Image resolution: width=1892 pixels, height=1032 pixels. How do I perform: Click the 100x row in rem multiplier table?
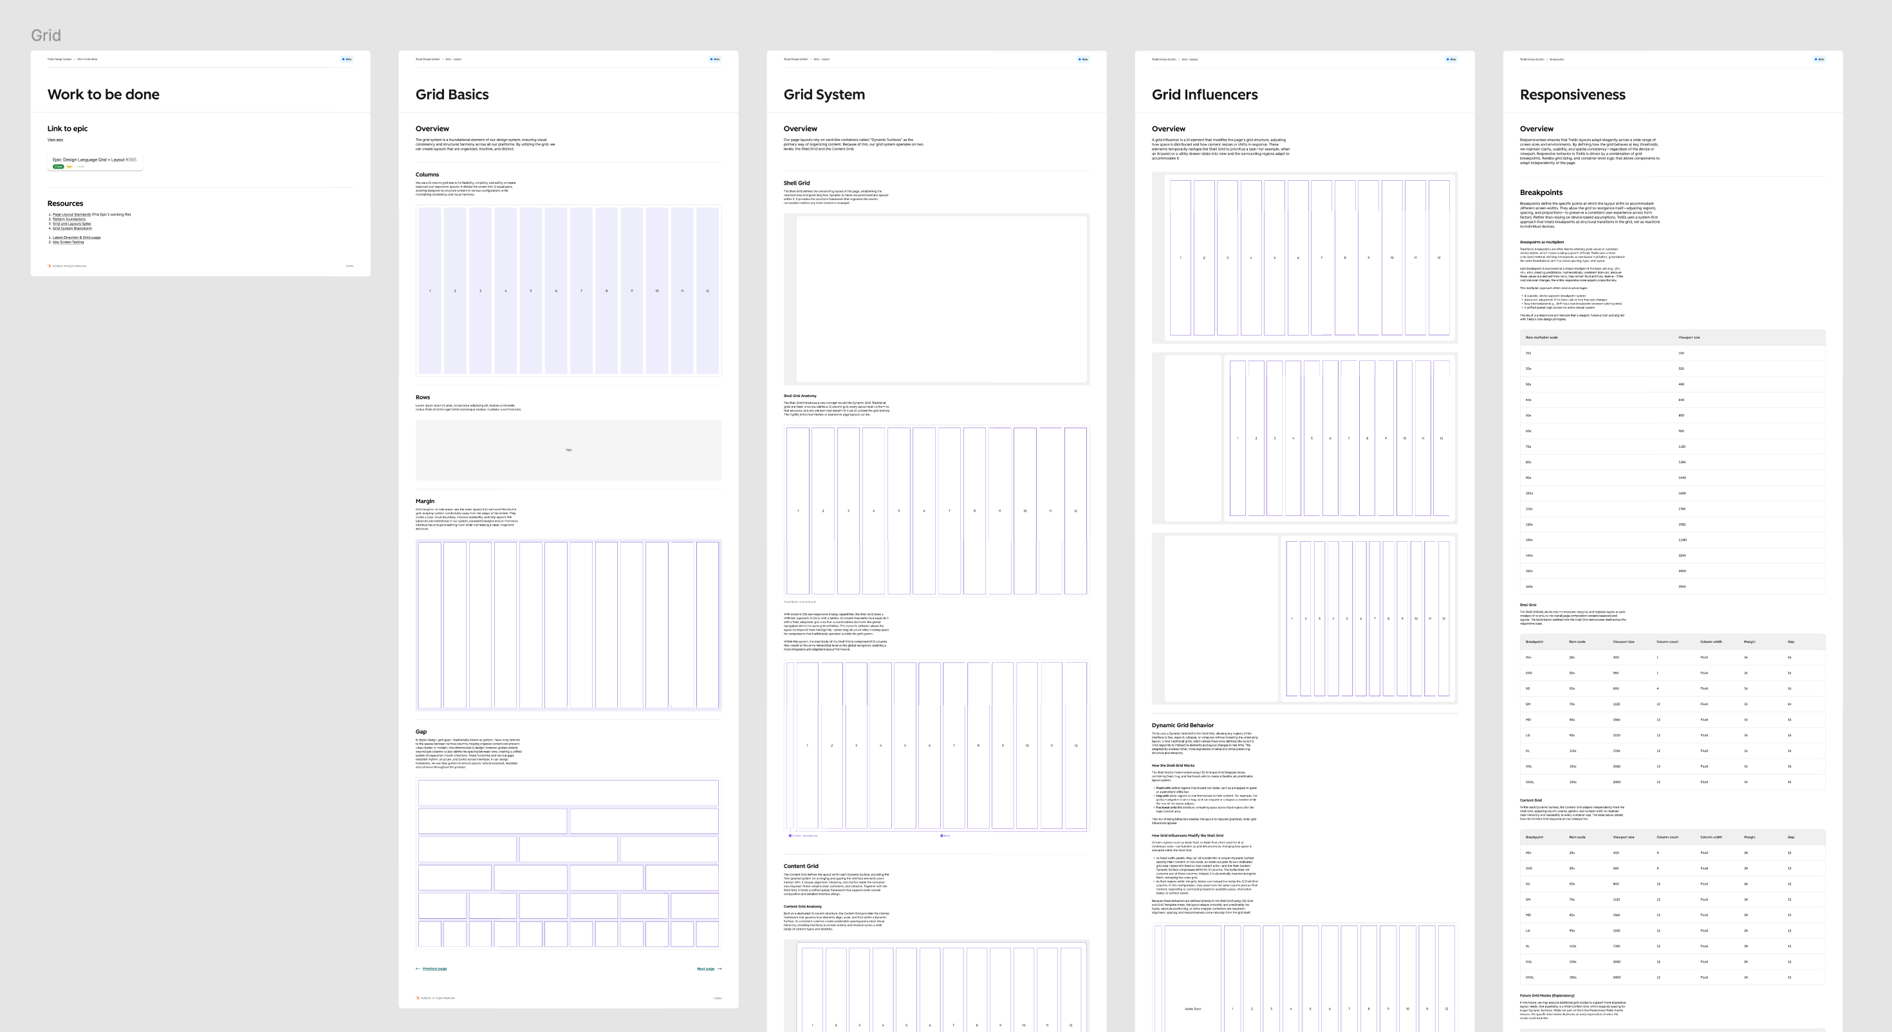point(1673,493)
